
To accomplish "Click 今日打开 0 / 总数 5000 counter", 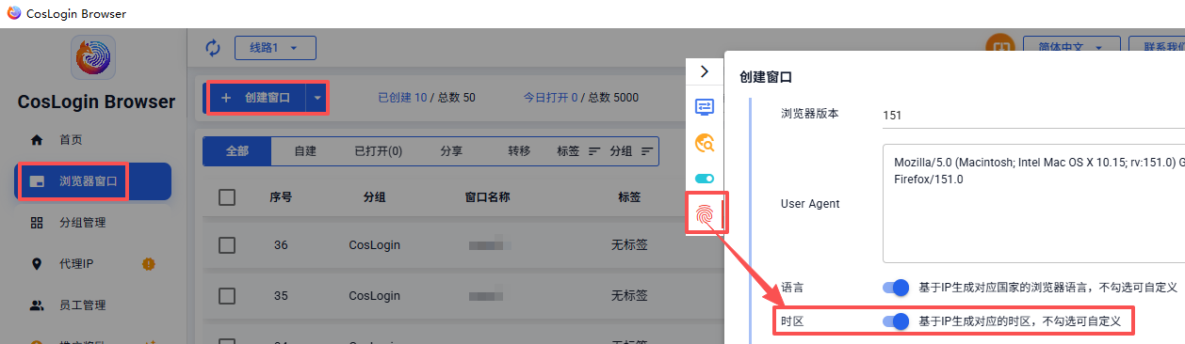I will [x=581, y=97].
